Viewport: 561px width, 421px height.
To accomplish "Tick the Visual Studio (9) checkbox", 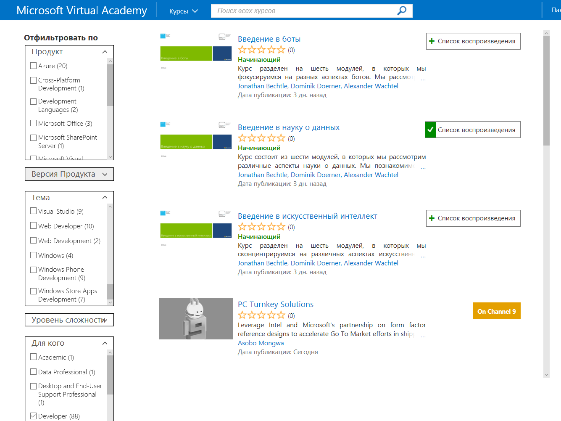I will [34, 211].
